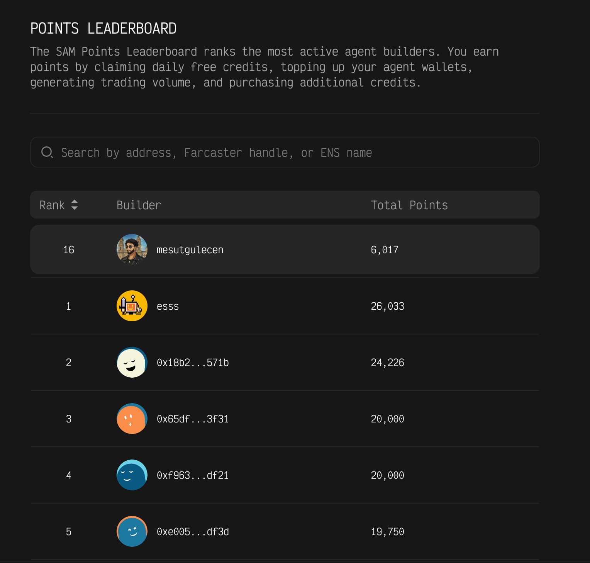
Task: Open builder address 0xe005...df3d
Action: pos(192,532)
